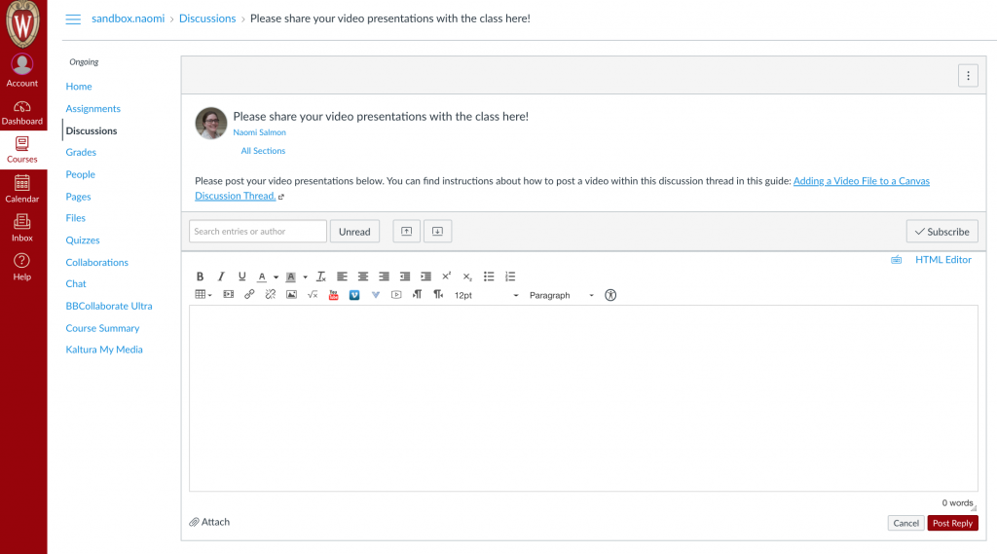
Task: Align text right
Action: (384, 277)
